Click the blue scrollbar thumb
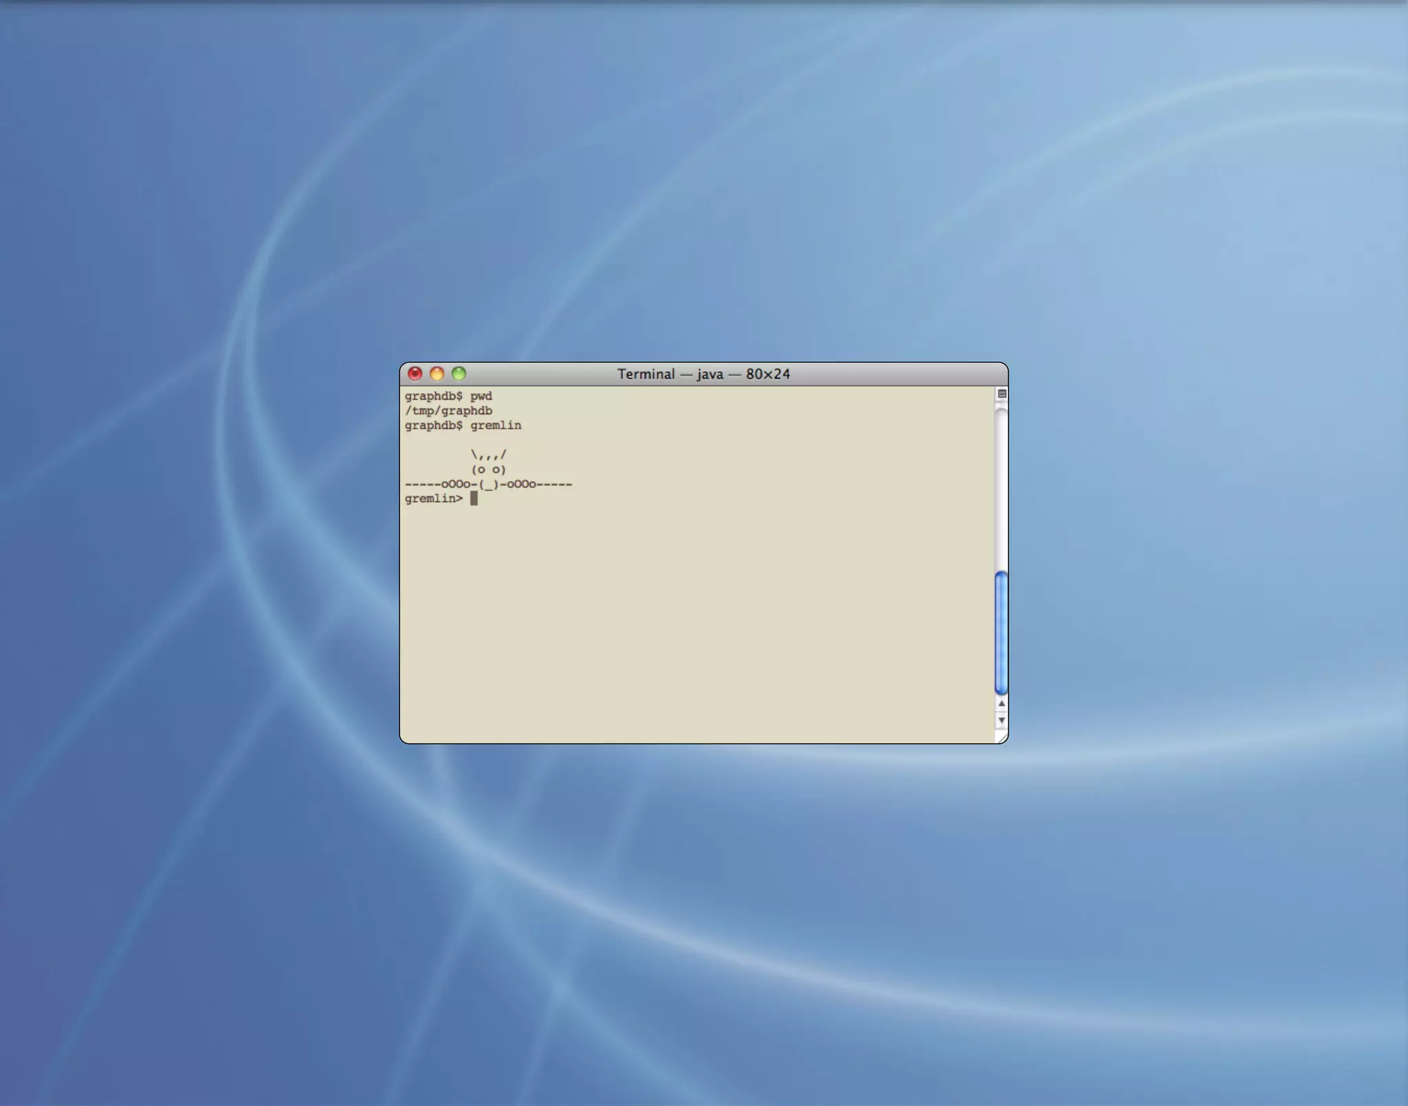 (x=1002, y=632)
